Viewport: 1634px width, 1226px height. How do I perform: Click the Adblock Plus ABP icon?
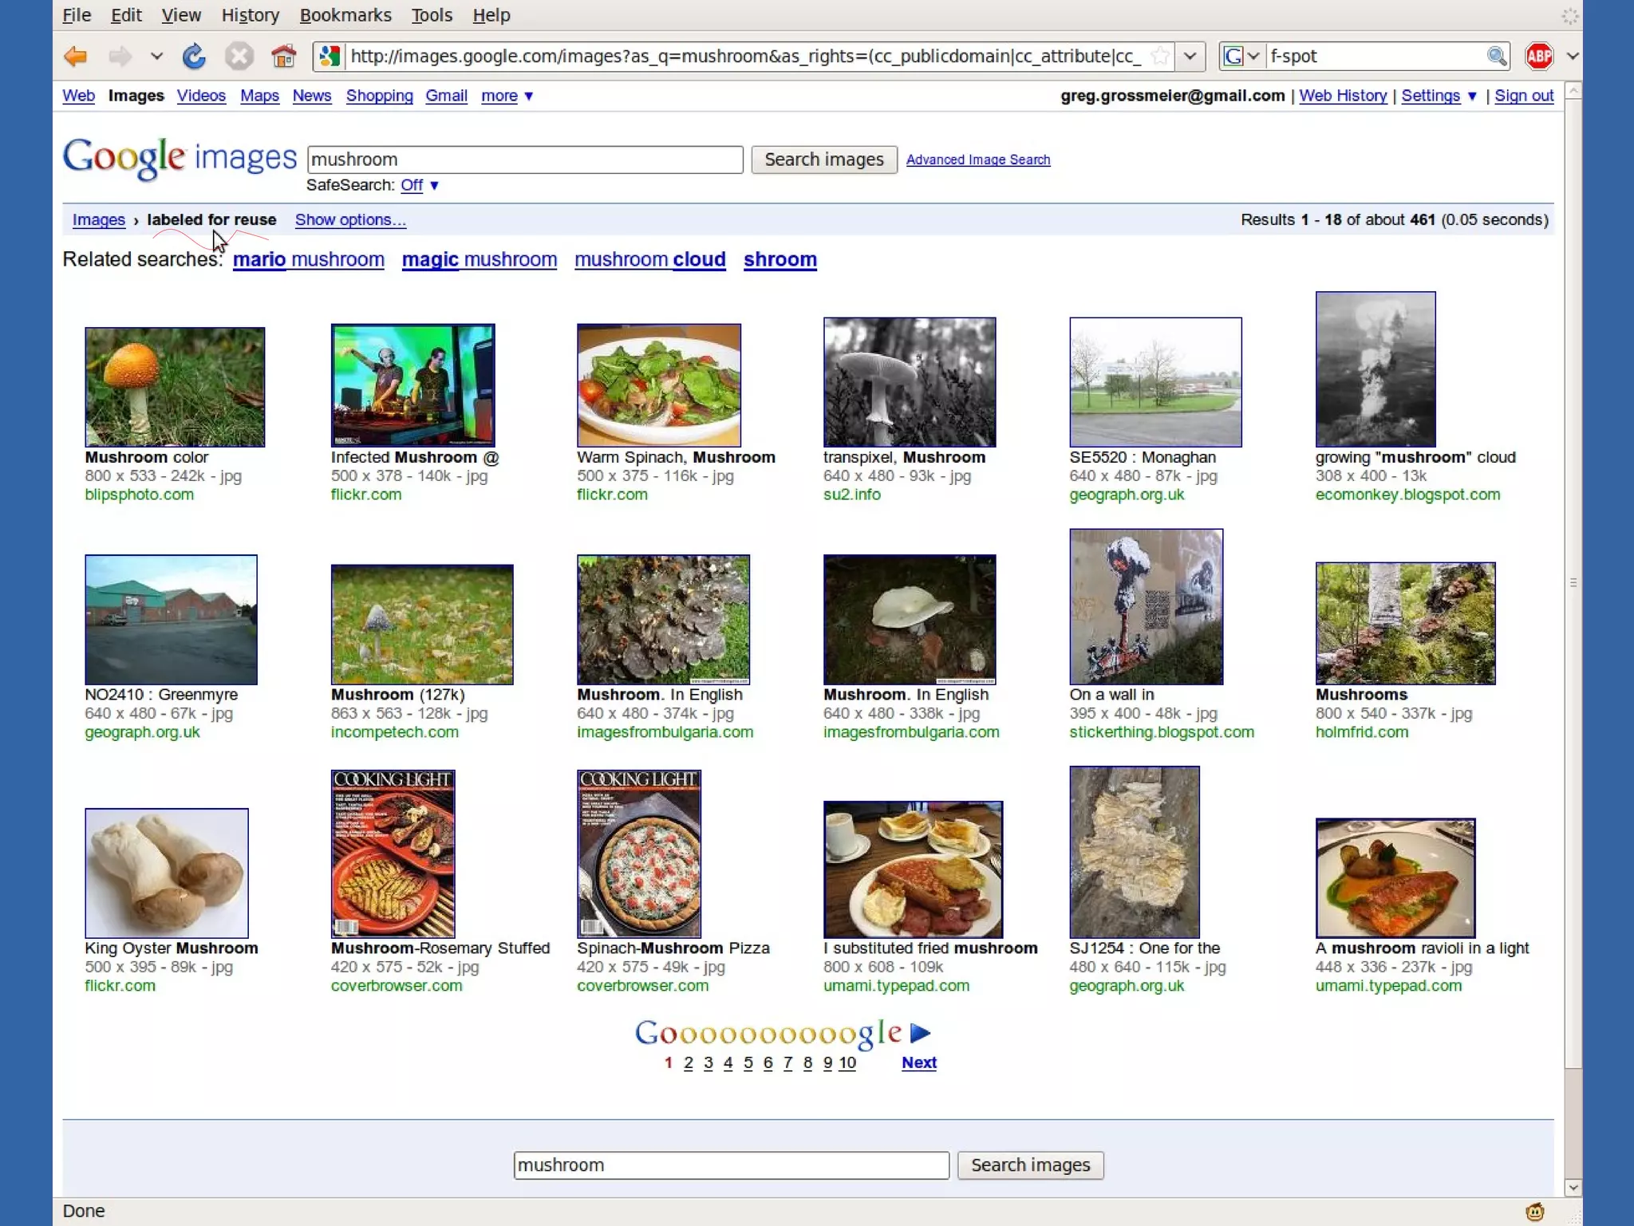(1538, 57)
